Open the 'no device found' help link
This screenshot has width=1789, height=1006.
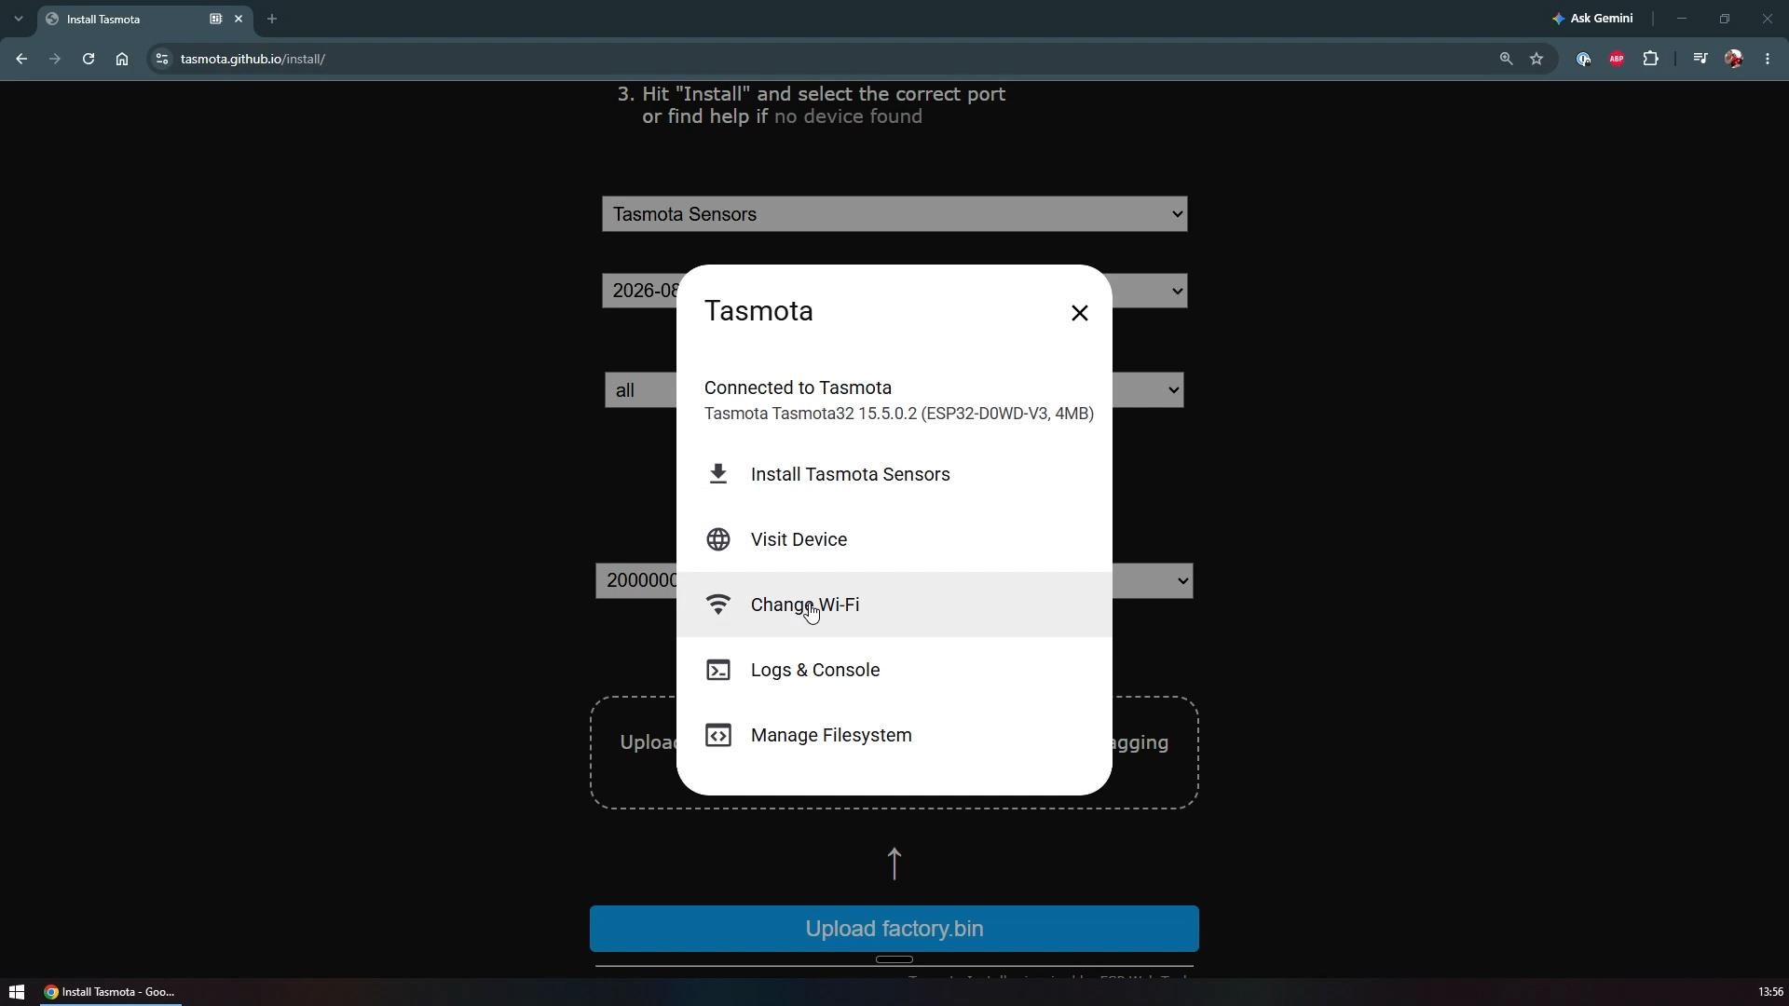click(x=848, y=116)
